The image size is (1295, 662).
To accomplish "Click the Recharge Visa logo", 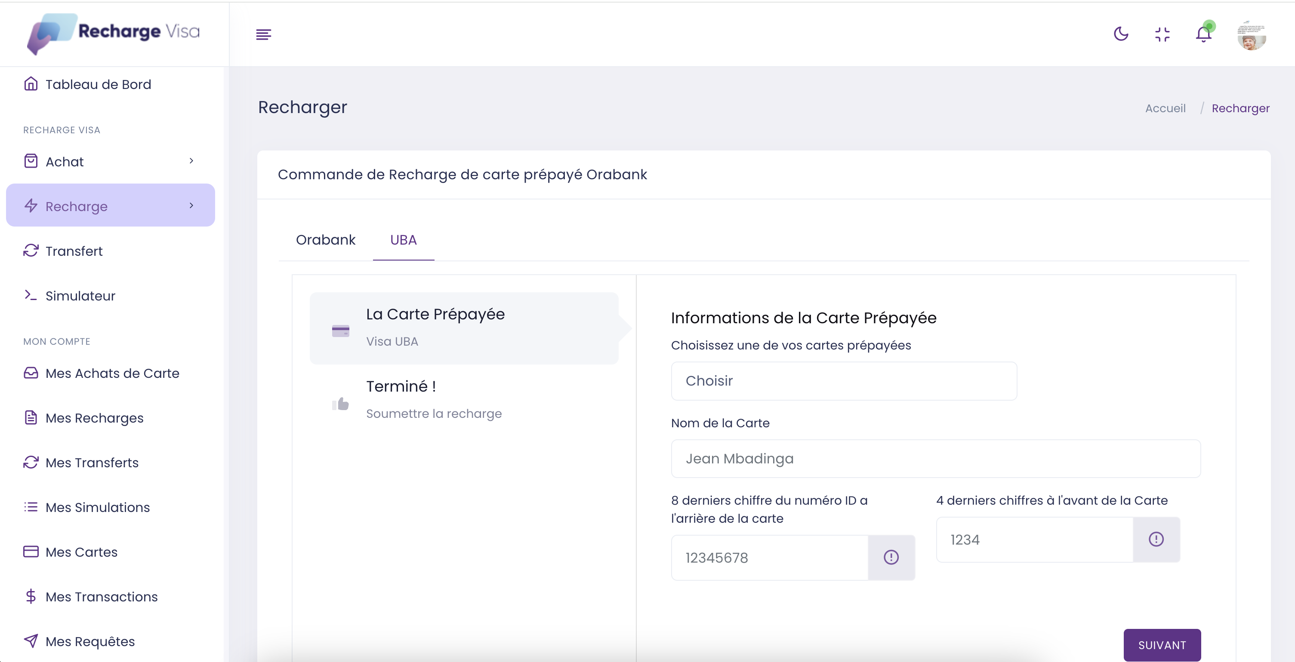I will pyautogui.click(x=113, y=33).
